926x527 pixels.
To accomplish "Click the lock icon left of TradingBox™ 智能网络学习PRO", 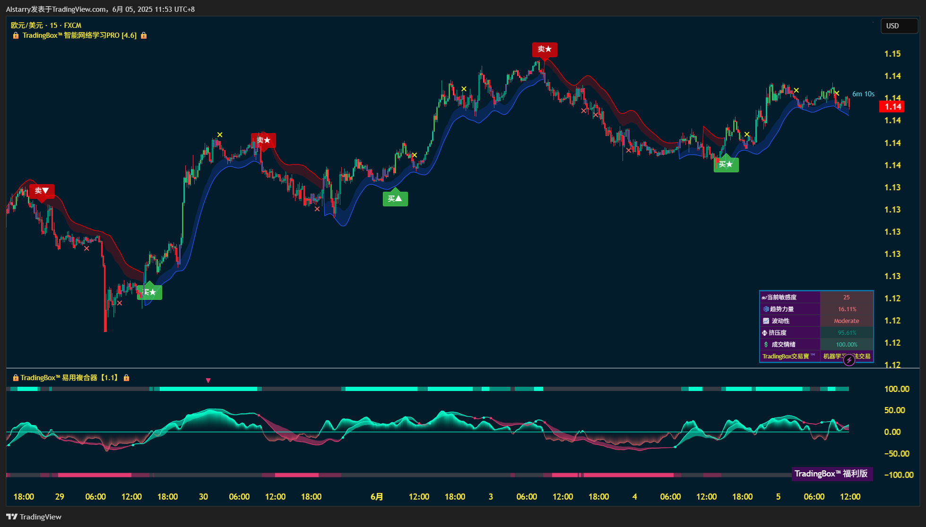I will [16, 35].
